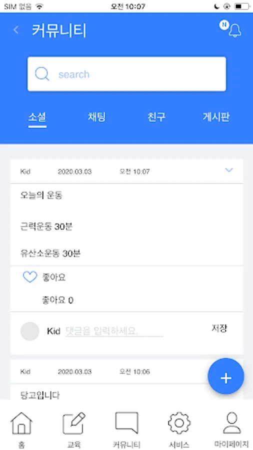Viewport: 253px width, 450px height.
Task: Open notifications via the bell icon
Action: click(235, 30)
